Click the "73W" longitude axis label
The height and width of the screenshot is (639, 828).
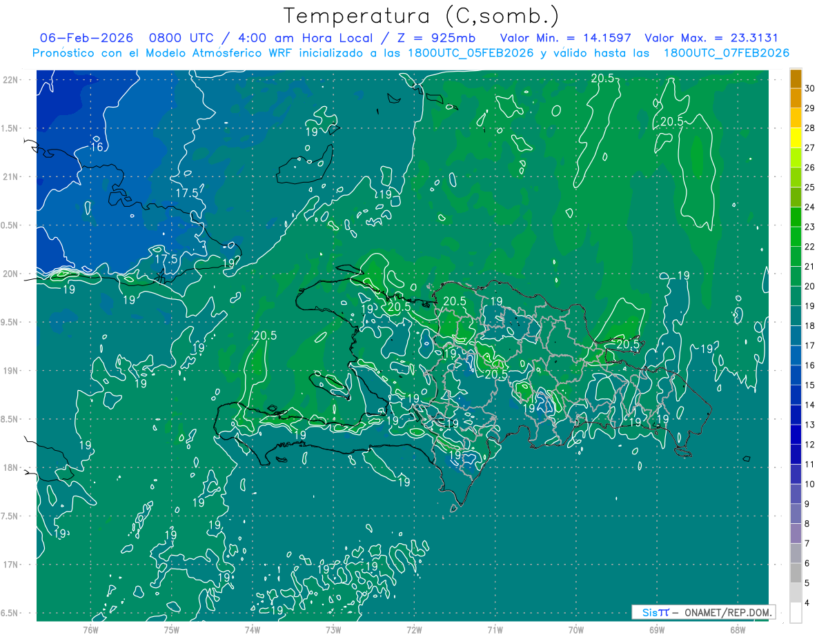[x=333, y=629]
